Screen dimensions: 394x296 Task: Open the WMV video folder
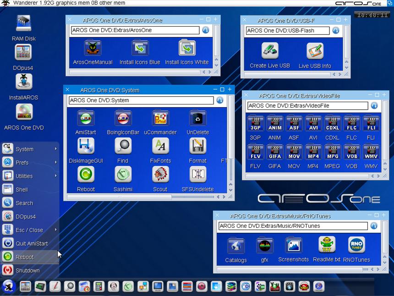pos(371,152)
